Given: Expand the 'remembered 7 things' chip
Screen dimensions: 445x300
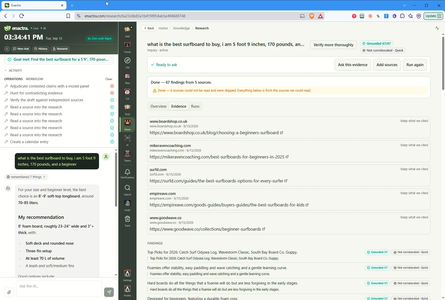Looking at the screenshot, I should coord(26,177).
